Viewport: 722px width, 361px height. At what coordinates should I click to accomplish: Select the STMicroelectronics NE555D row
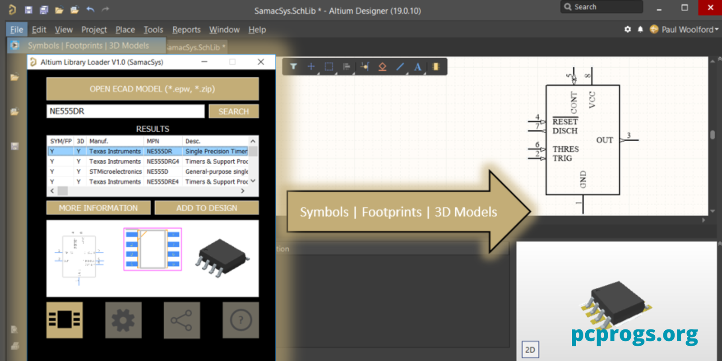pos(149,171)
